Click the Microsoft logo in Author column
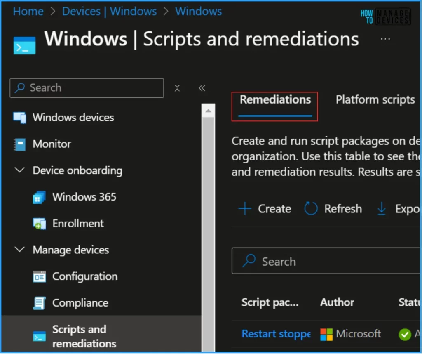The width and height of the screenshot is (422, 354). tap(326, 335)
